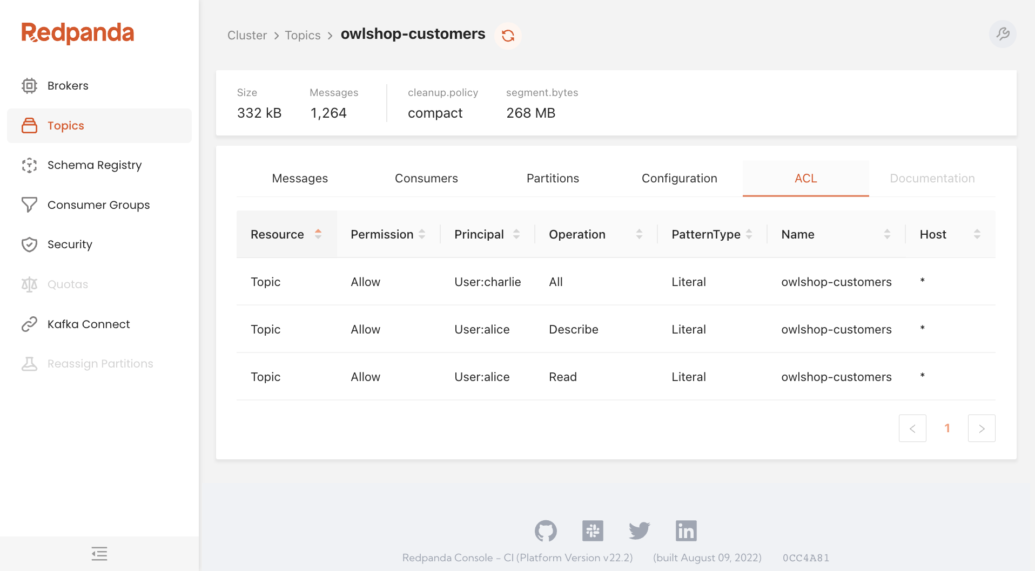Click build hash 0CC4A81 in footer
This screenshot has width=1035, height=571.
point(806,558)
